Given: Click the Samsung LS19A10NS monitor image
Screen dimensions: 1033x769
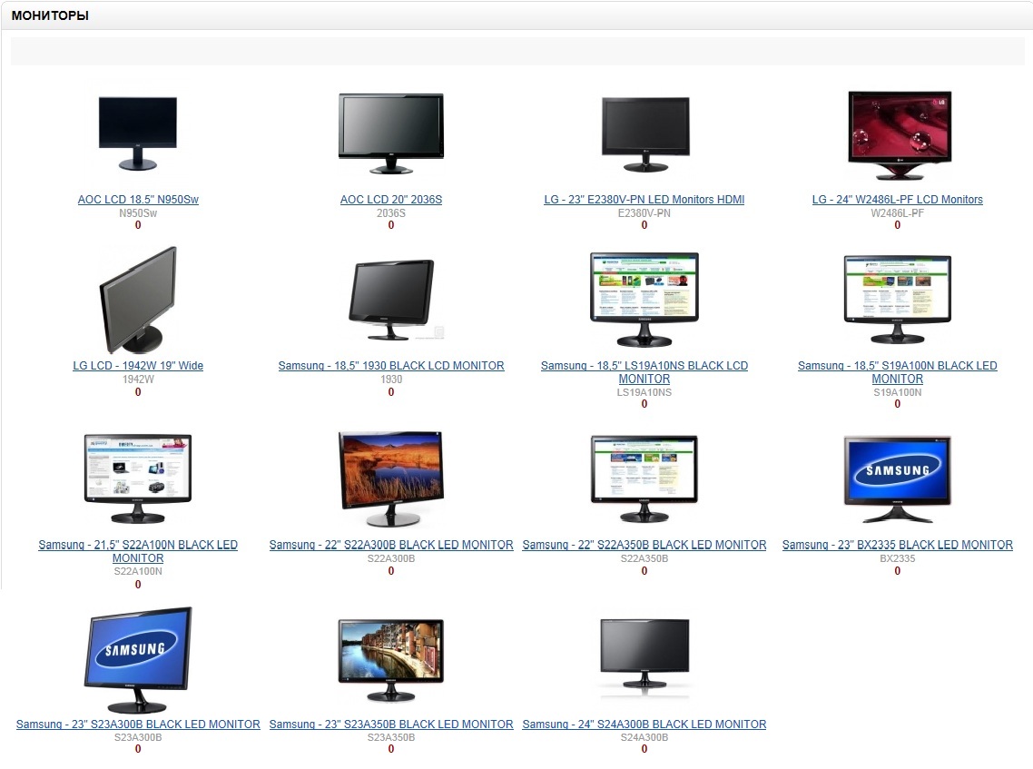Looking at the screenshot, I should [644, 300].
